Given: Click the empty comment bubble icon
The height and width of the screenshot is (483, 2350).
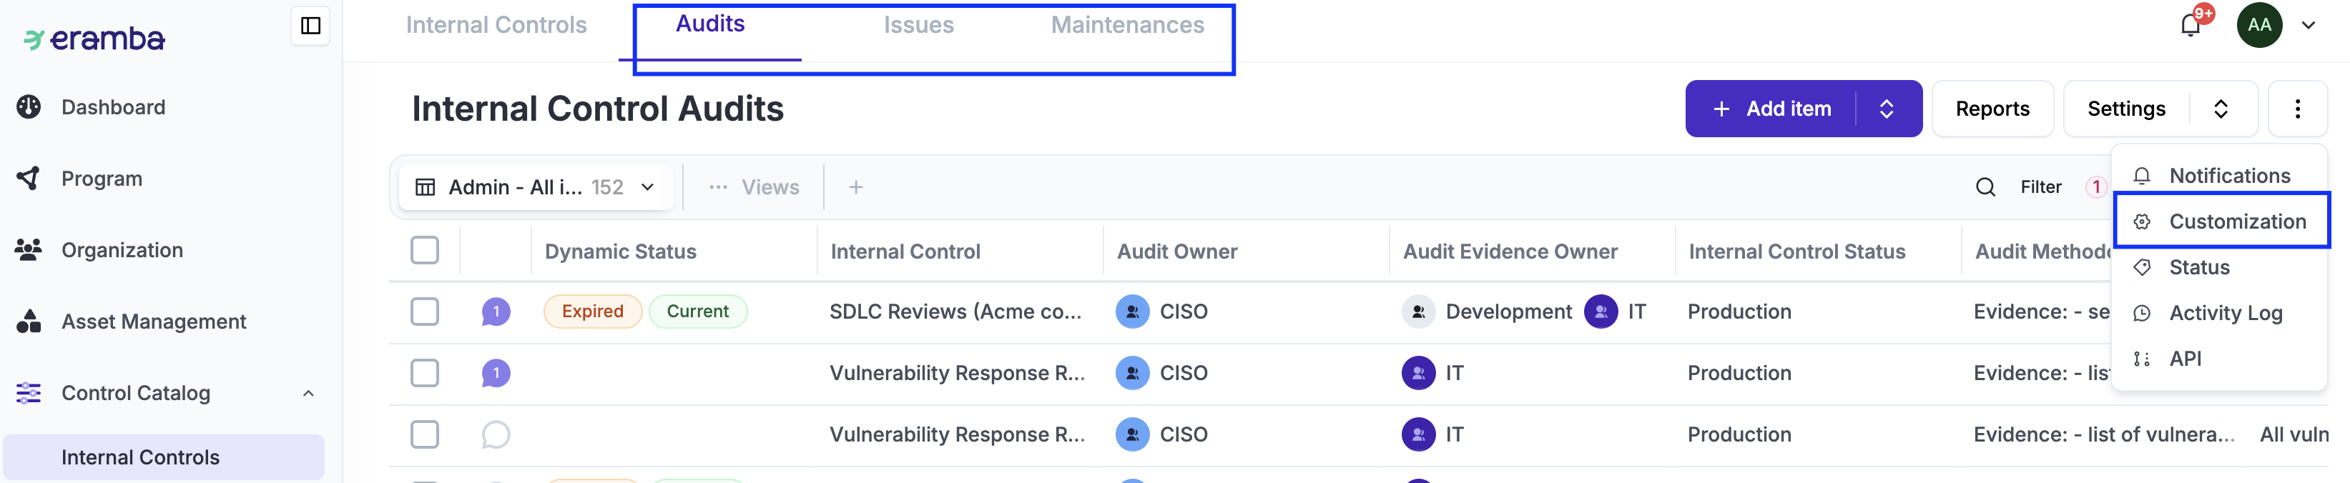Looking at the screenshot, I should point(496,434).
